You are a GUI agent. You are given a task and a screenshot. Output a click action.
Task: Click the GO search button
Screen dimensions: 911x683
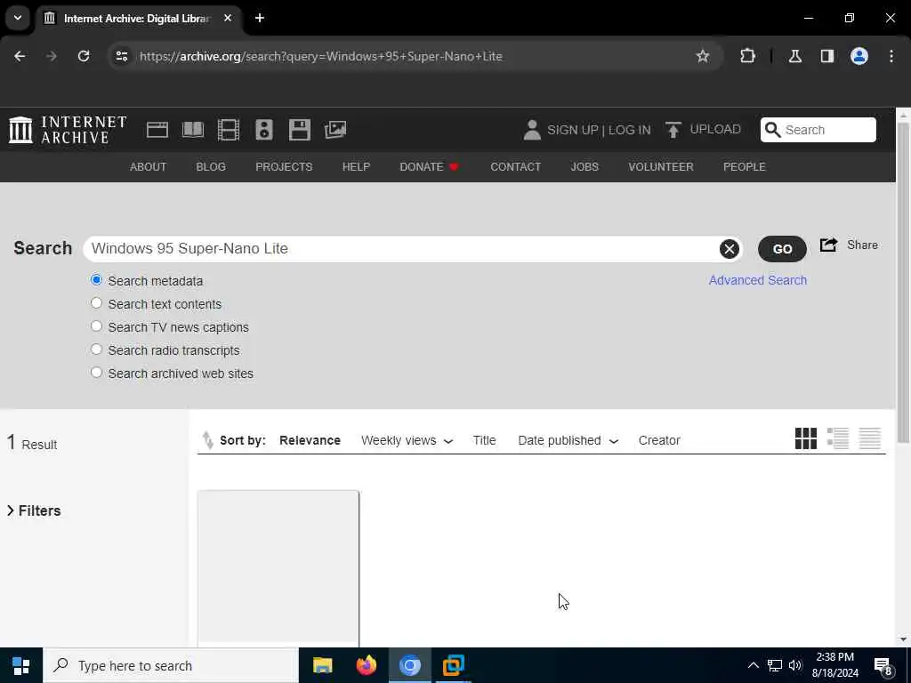coord(782,249)
